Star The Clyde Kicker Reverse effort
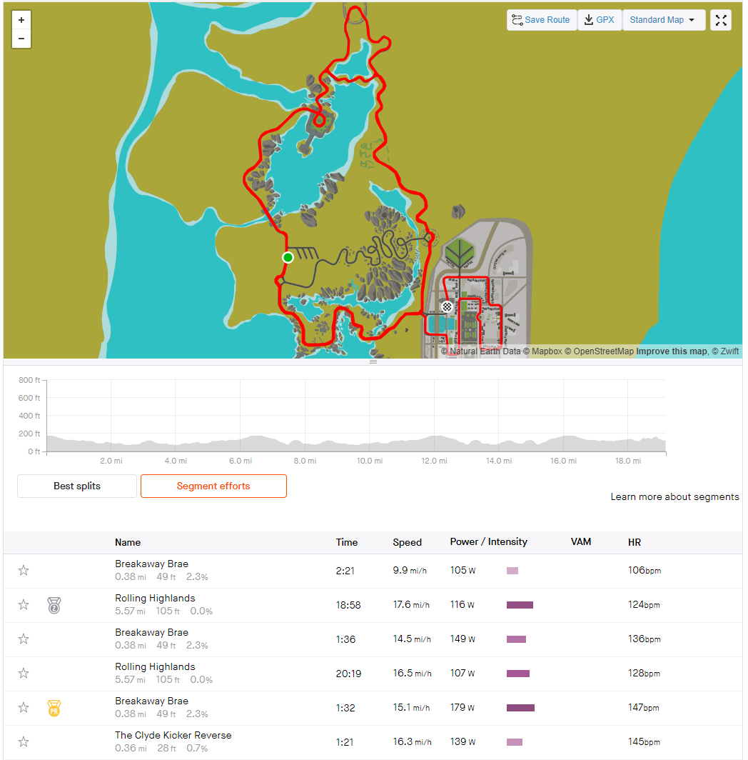 pyautogui.click(x=24, y=742)
